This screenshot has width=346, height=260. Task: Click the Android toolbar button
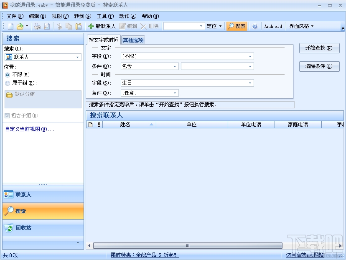click(x=273, y=26)
